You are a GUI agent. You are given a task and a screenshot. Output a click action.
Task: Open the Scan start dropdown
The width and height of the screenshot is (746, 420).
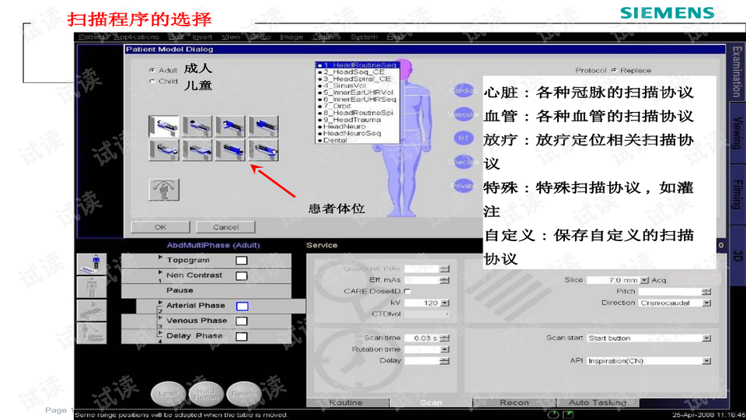[707, 338]
